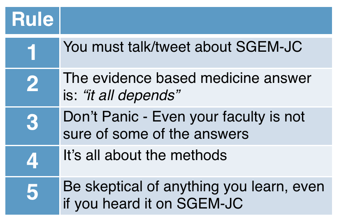
Task: Click the Rule header cell
Action: pyautogui.click(x=32, y=20)
